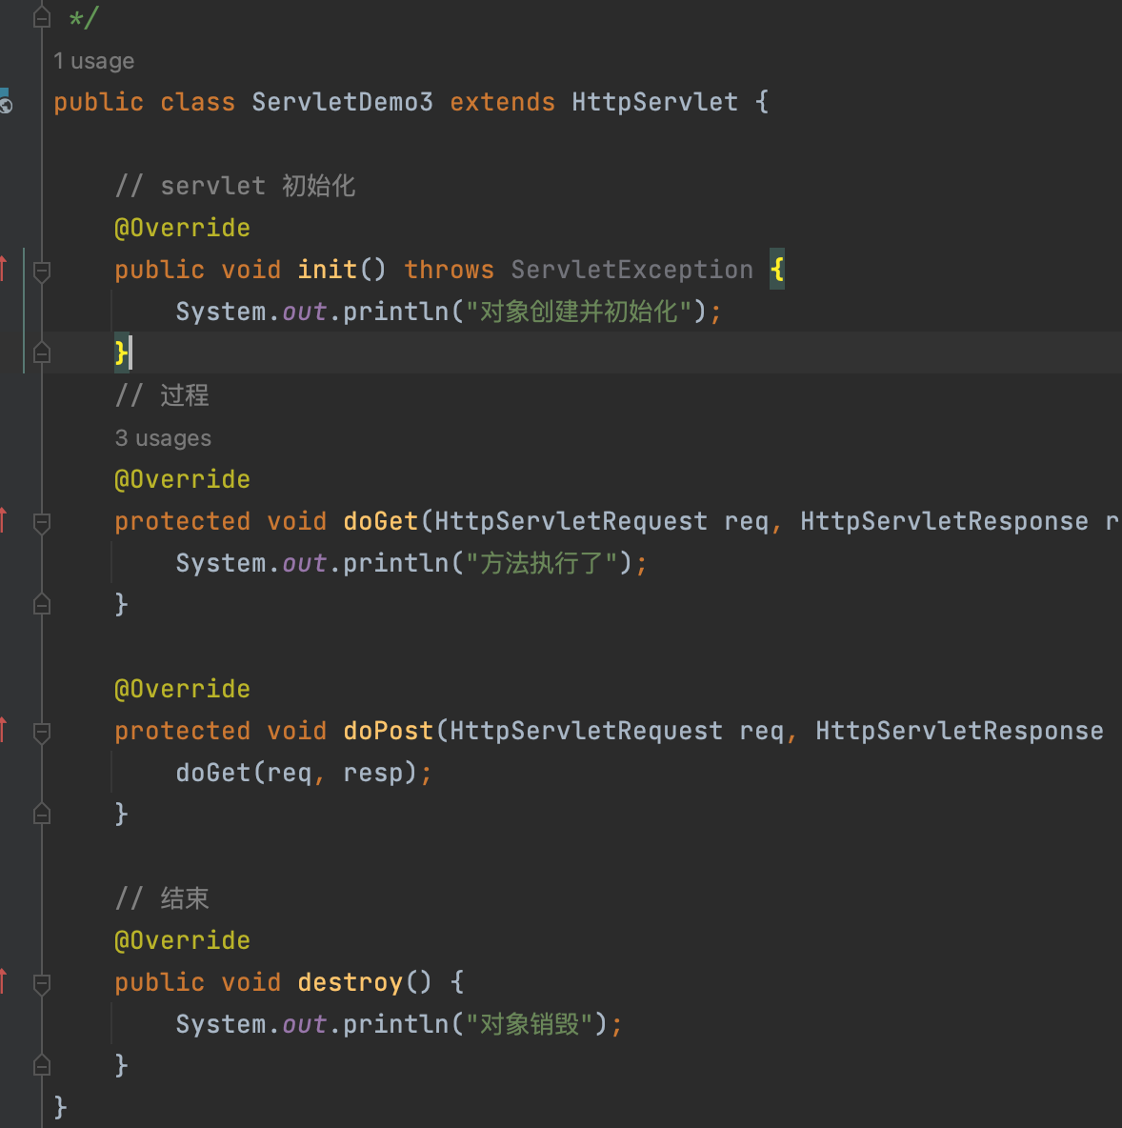Click the comment '// 过程'
The image size is (1122, 1128).
(x=162, y=395)
